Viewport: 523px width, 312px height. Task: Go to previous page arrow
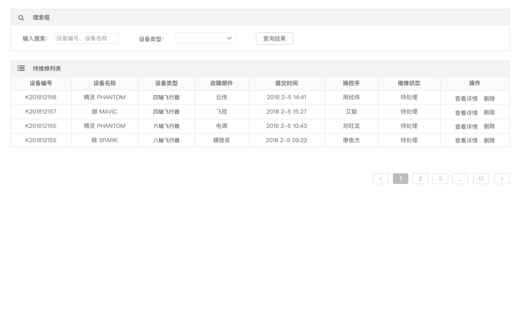coord(381,179)
